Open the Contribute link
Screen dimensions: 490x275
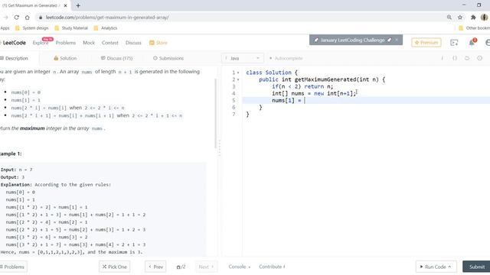tap(272, 267)
